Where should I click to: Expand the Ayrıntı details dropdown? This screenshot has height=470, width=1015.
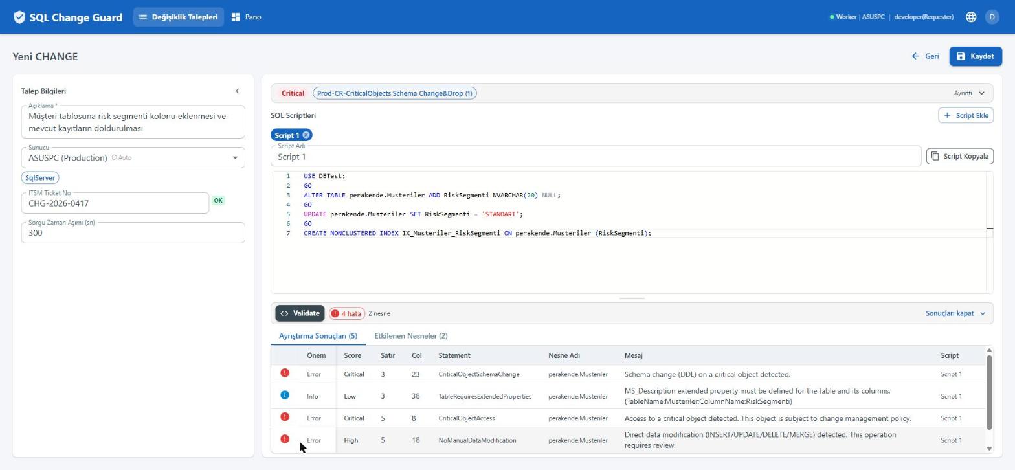969,93
